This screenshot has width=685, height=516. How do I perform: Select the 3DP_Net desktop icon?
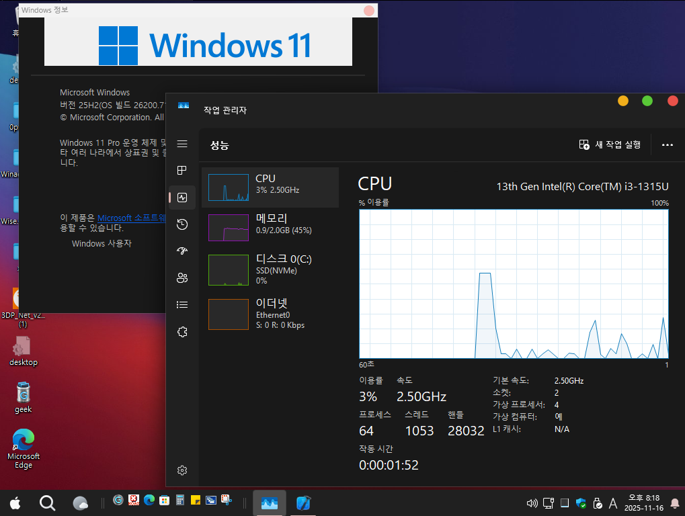pos(23,308)
